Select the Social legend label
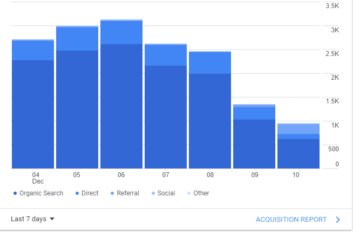 pos(166,193)
